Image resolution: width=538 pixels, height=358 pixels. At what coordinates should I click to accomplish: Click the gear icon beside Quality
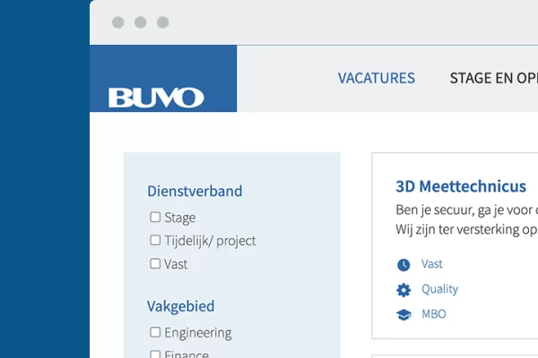click(403, 290)
